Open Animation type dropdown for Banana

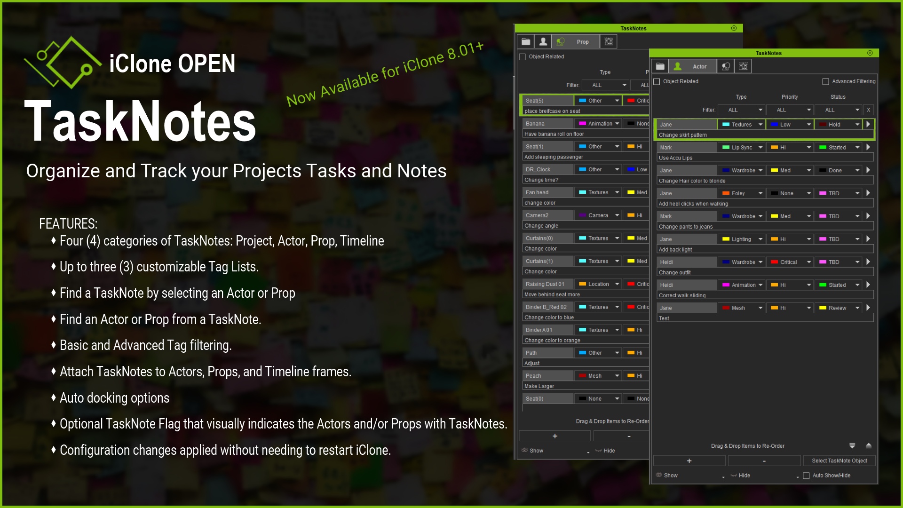[x=598, y=123]
